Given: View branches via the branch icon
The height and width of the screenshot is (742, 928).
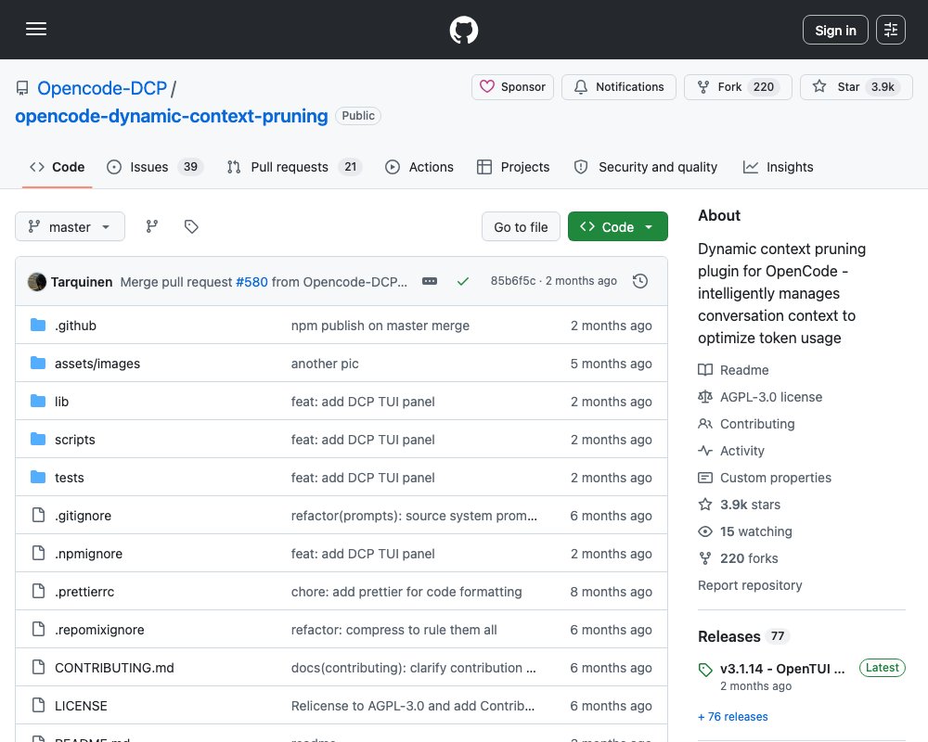Looking at the screenshot, I should [x=152, y=226].
